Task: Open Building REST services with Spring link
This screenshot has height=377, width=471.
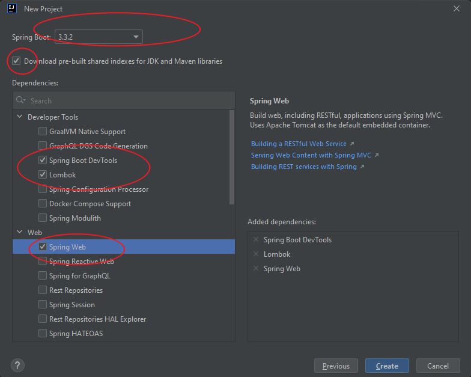Action: [304, 167]
